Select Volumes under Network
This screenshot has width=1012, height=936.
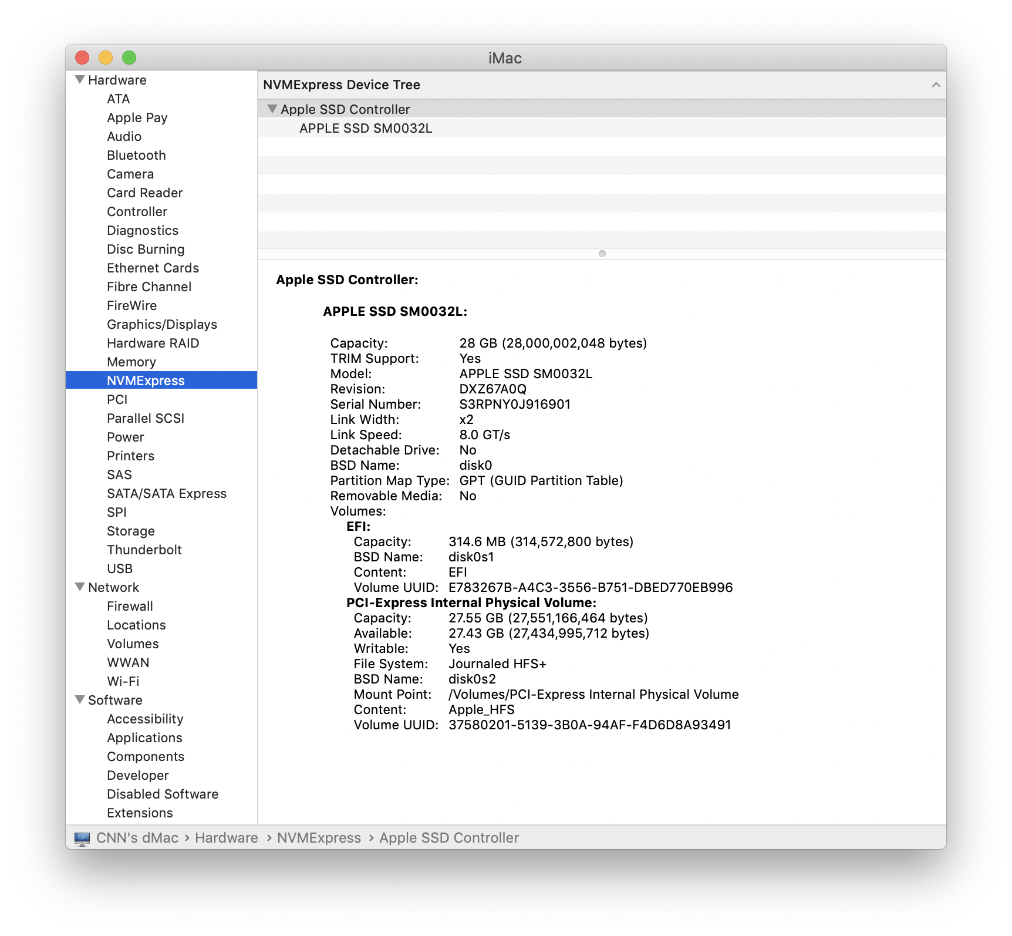[133, 644]
